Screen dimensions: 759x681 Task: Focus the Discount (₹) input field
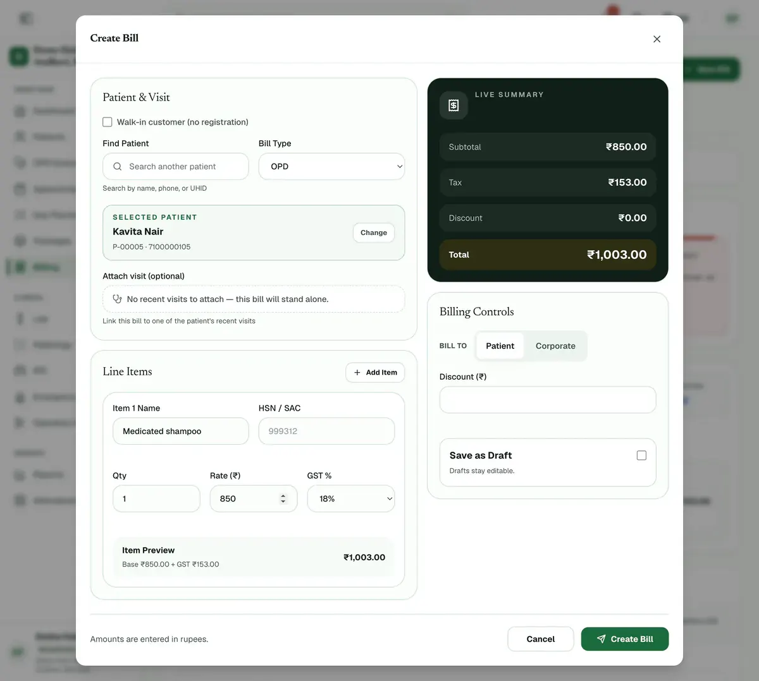pyautogui.click(x=548, y=400)
